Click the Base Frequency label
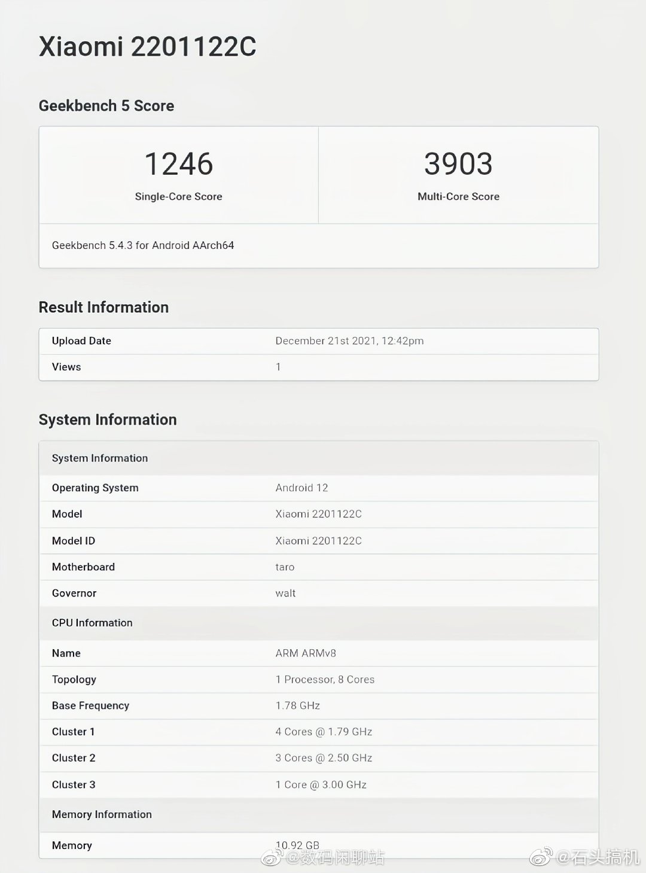The image size is (646, 873). tap(90, 706)
